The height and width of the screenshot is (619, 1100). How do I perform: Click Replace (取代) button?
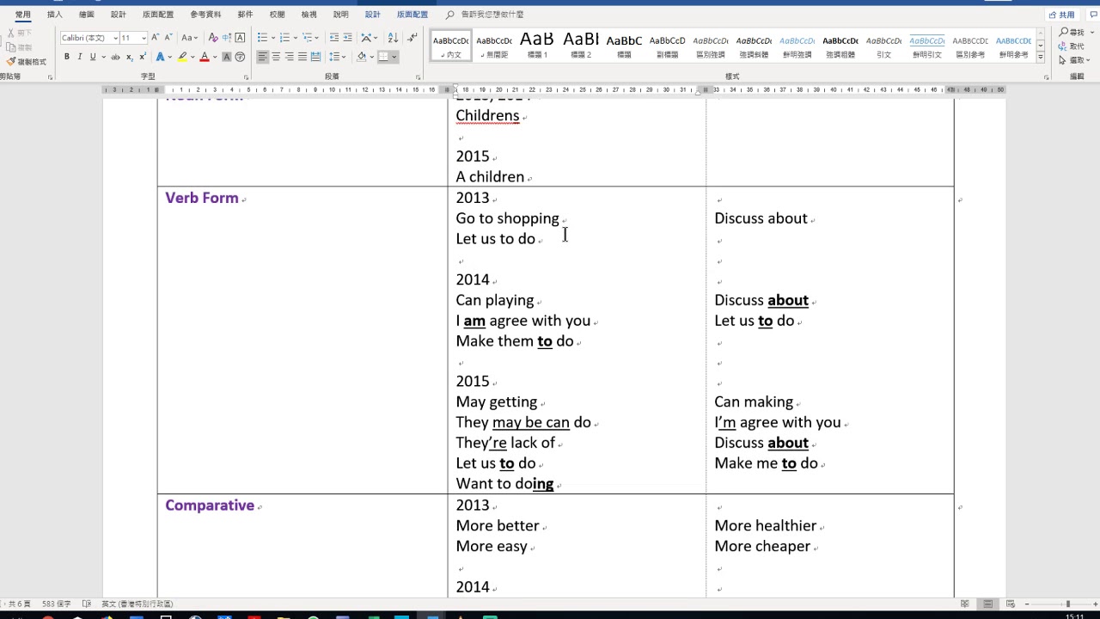tap(1072, 46)
